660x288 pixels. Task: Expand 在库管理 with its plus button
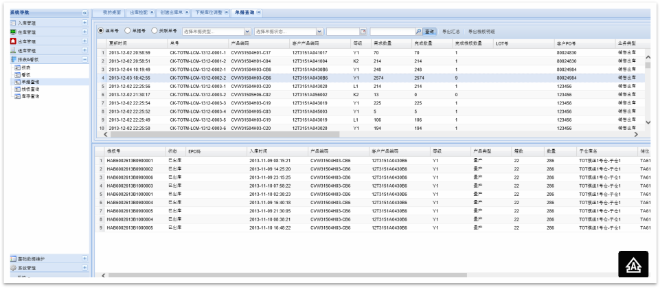click(x=84, y=32)
